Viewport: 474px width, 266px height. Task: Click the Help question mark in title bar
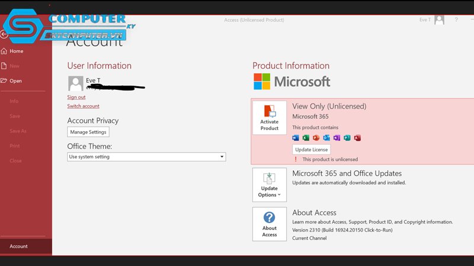tap(456, 20)
